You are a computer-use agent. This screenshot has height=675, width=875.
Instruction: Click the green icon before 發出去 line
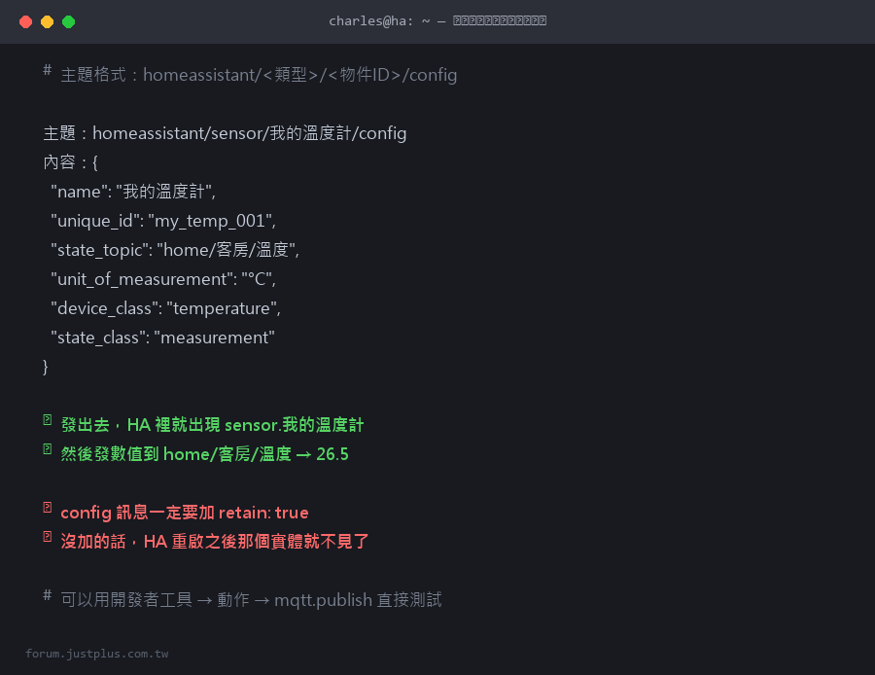(48, 420)
